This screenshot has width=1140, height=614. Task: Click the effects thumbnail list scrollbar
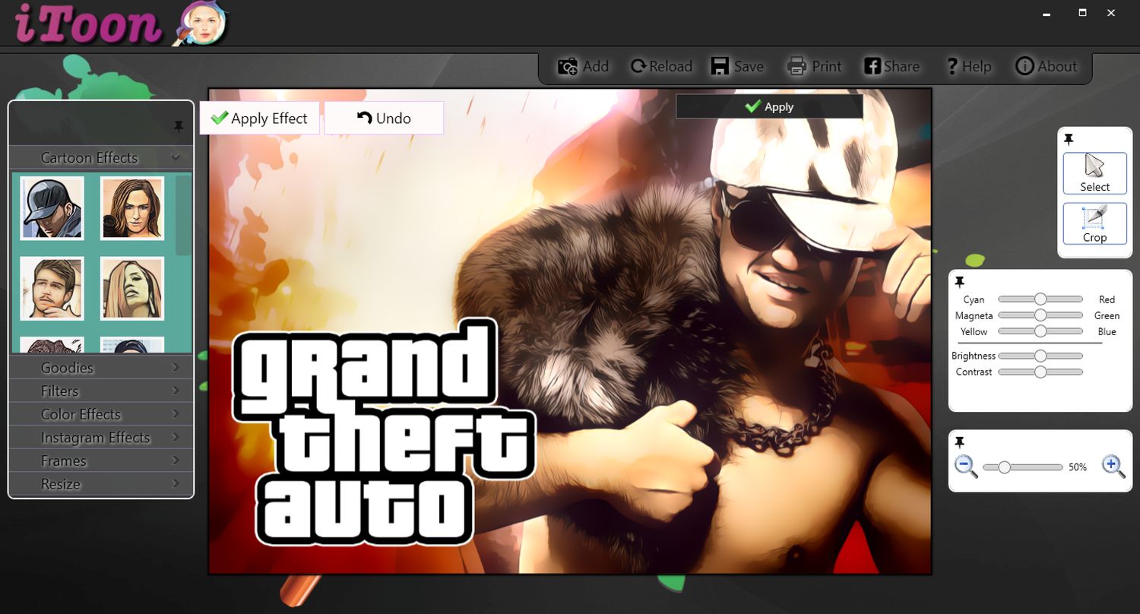click(x=183, y=216)
